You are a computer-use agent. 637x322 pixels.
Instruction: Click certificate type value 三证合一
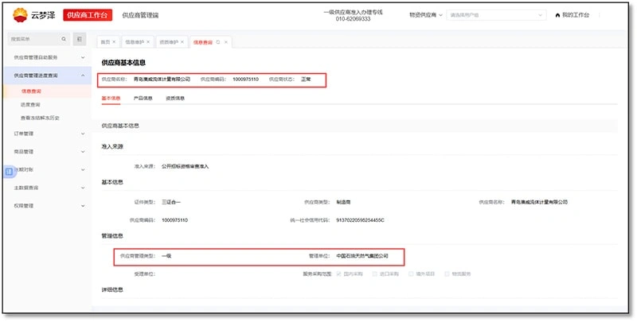[171, 202]
